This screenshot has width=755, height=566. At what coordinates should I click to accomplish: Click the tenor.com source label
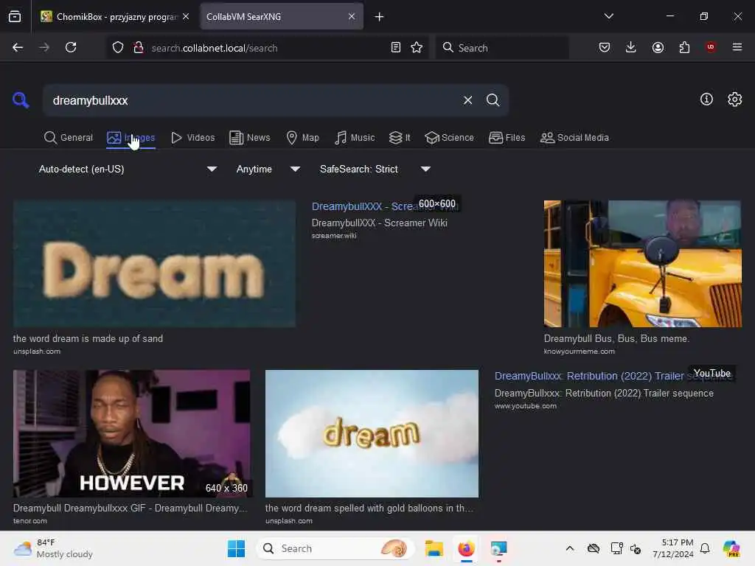(29, 521)
